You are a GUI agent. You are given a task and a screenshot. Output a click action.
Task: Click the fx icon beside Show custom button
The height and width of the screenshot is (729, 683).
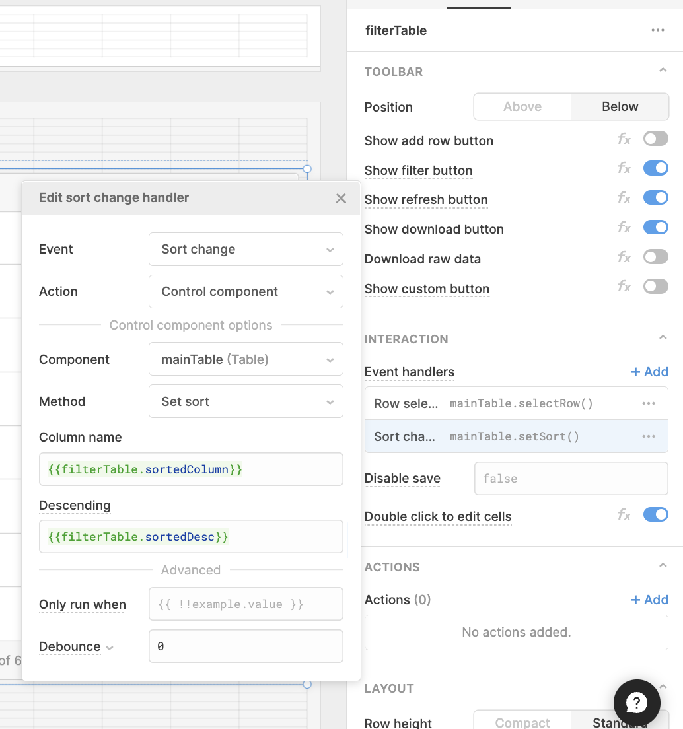click(624, 287)
